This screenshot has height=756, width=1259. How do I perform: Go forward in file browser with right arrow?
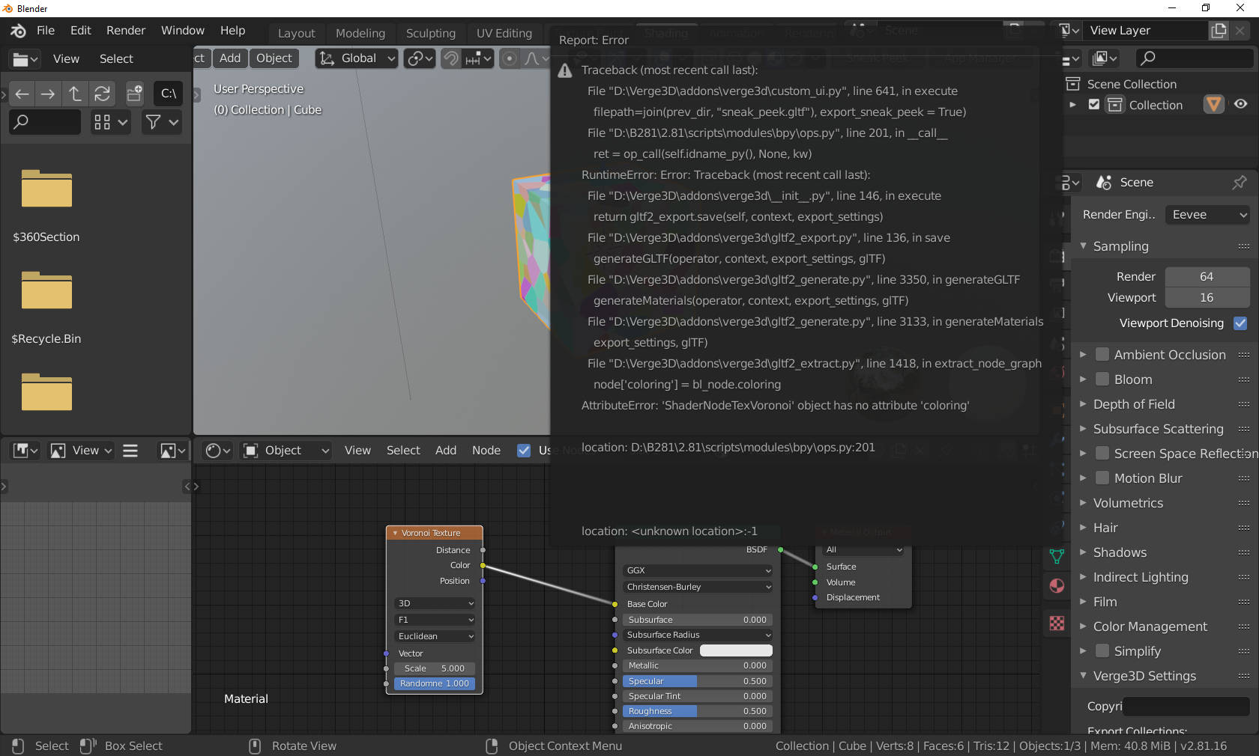point(48,94)
